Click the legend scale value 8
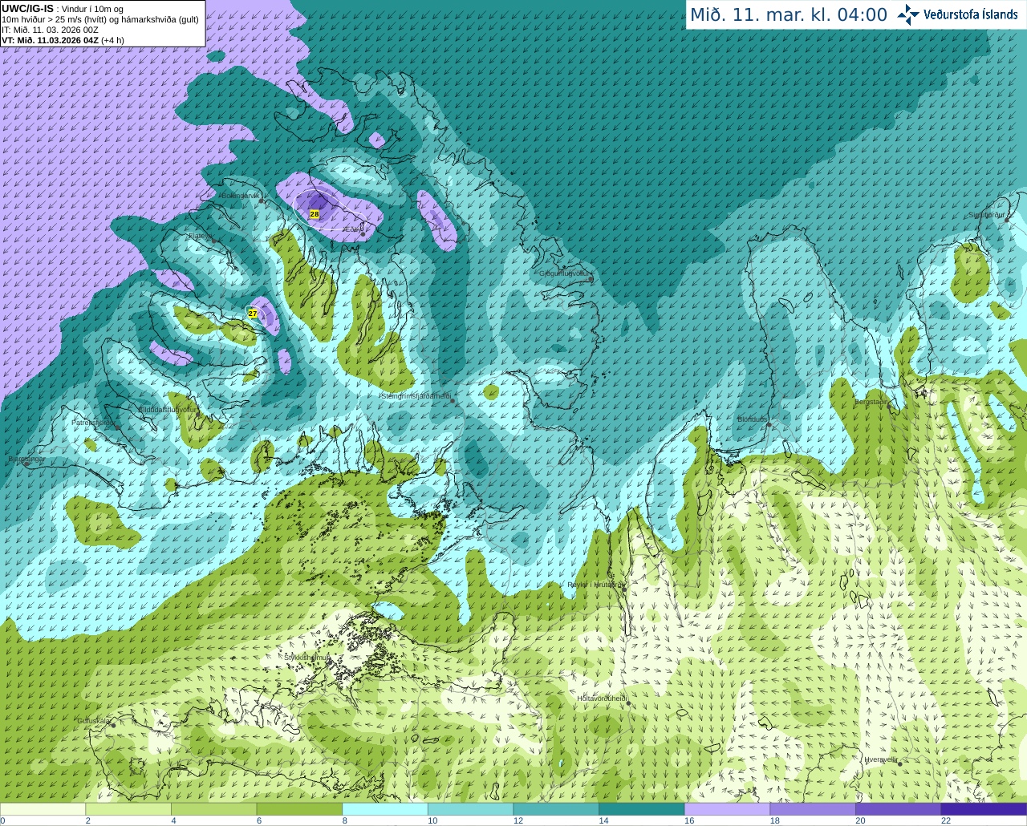 (x=345, y=821)
